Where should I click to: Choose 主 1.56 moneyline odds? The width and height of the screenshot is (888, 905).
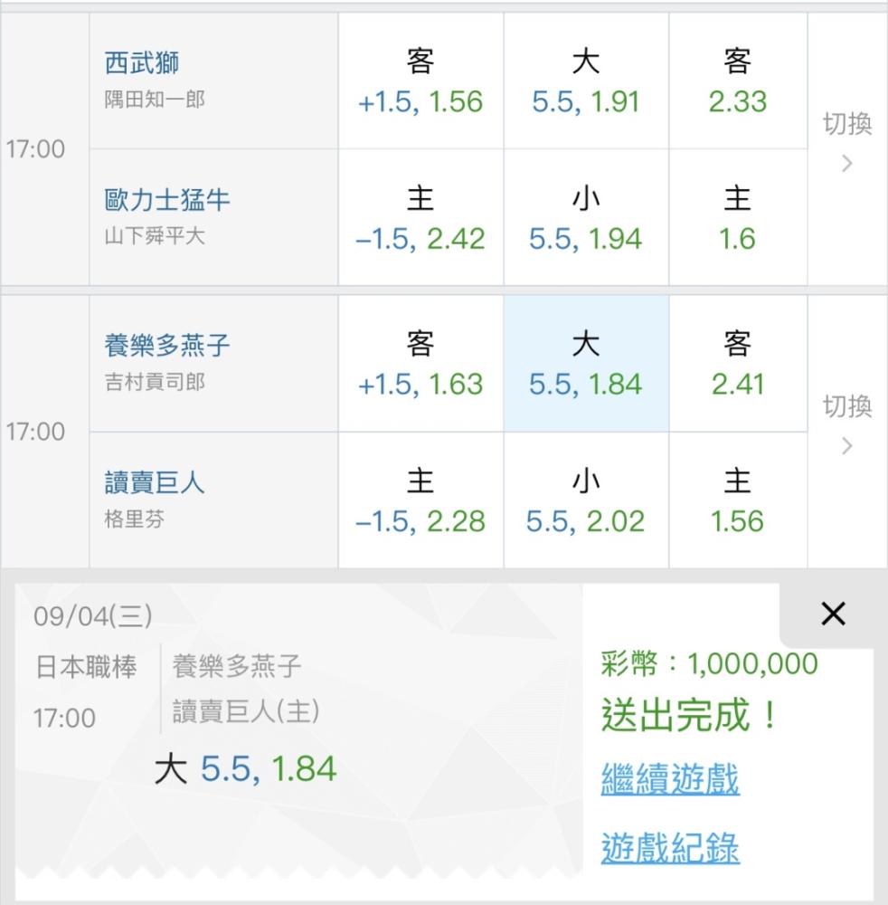pos(738,500)
